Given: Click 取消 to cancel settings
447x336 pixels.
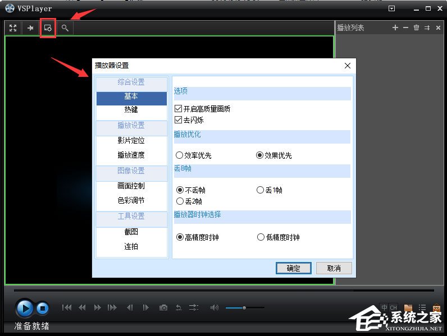Looking at the screenshot, I should click(x=334, y=268).
